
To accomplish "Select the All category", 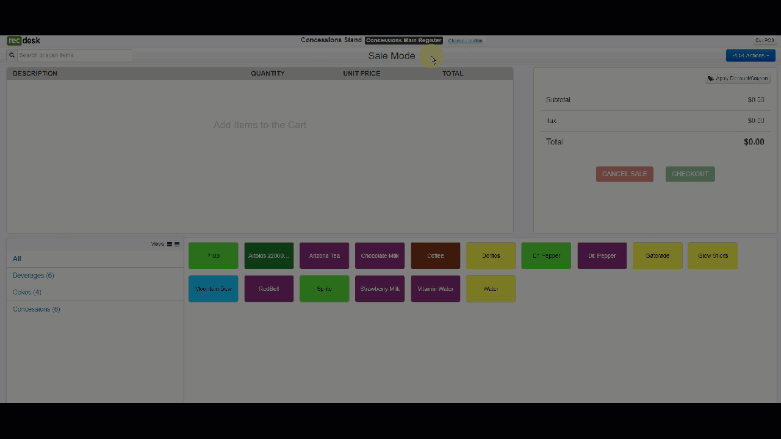I will (17, 259).
